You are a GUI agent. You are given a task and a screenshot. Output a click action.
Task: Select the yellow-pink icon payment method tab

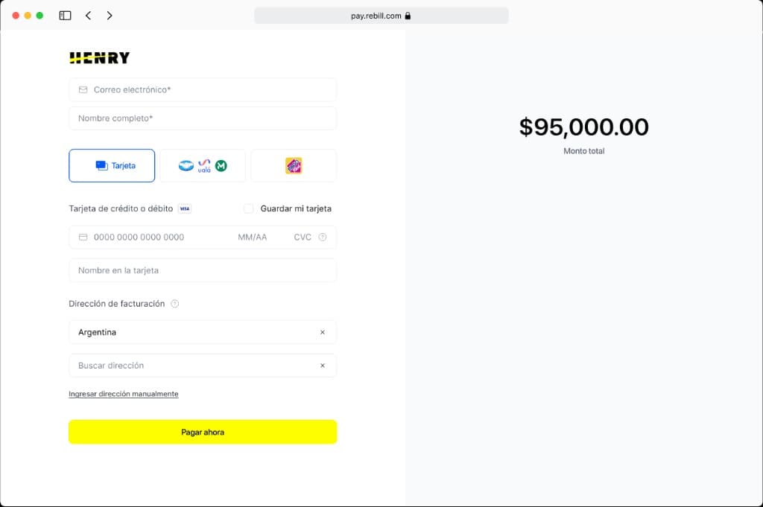pyautogui.click(x=294, y=166)
